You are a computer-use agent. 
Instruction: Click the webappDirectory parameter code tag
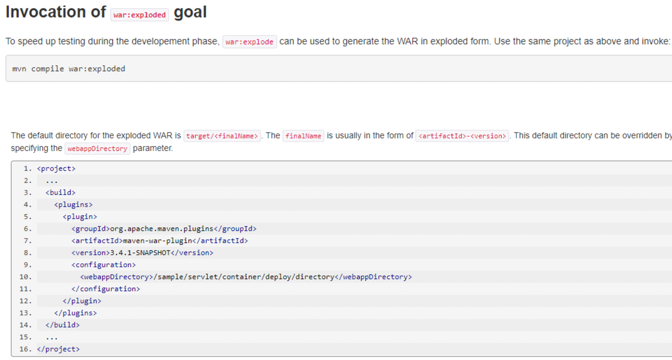tap(97, 148)
